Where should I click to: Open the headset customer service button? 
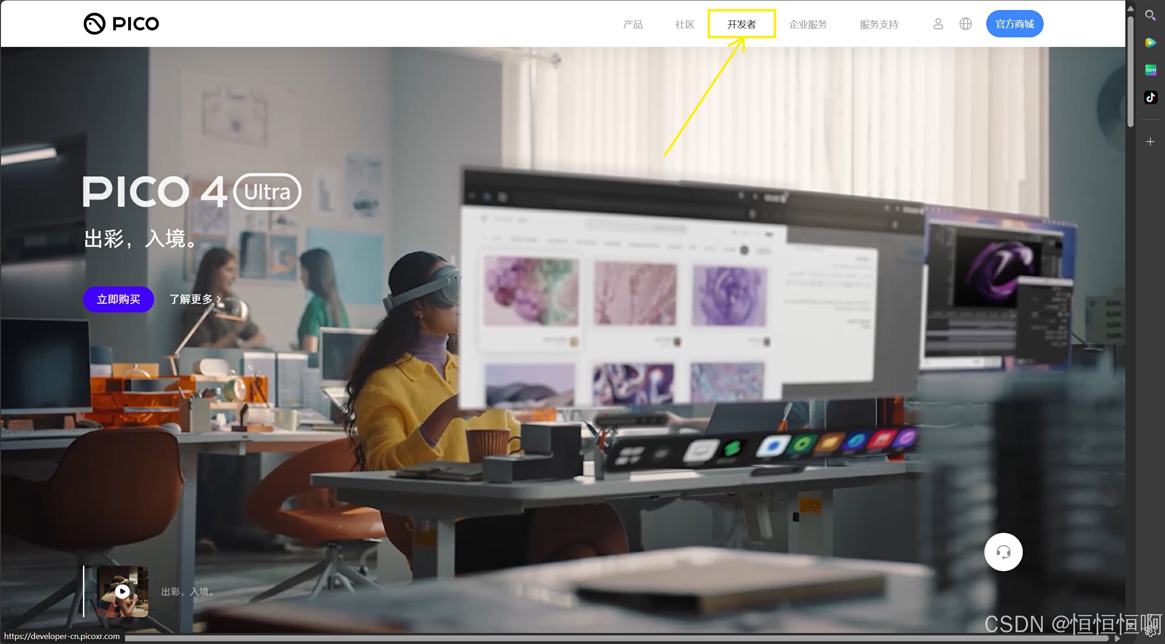pyautogui.click(x=1003, y=552)
